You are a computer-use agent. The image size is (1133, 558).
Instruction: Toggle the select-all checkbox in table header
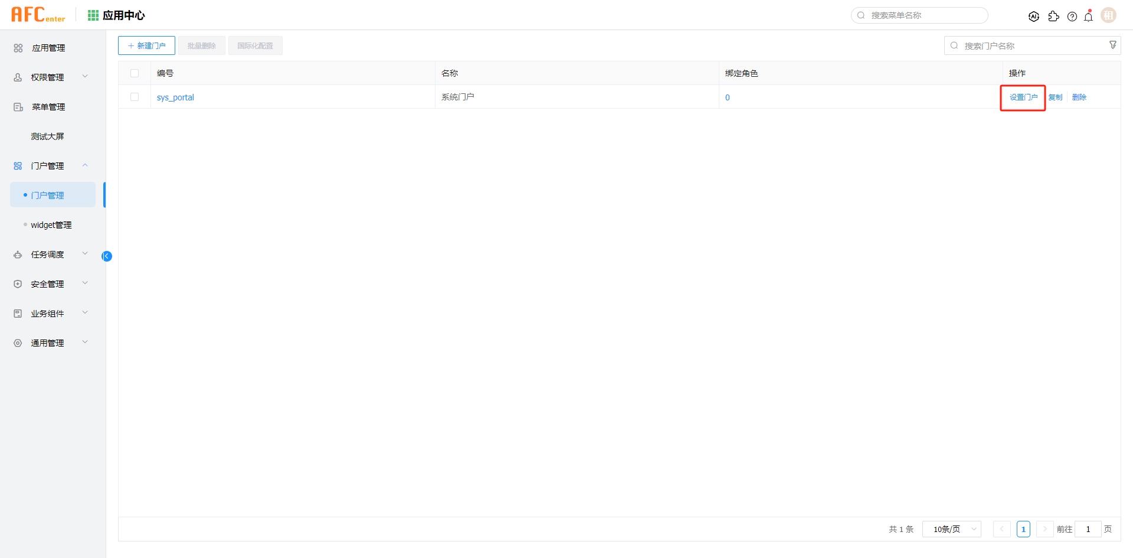coord(135,73)
